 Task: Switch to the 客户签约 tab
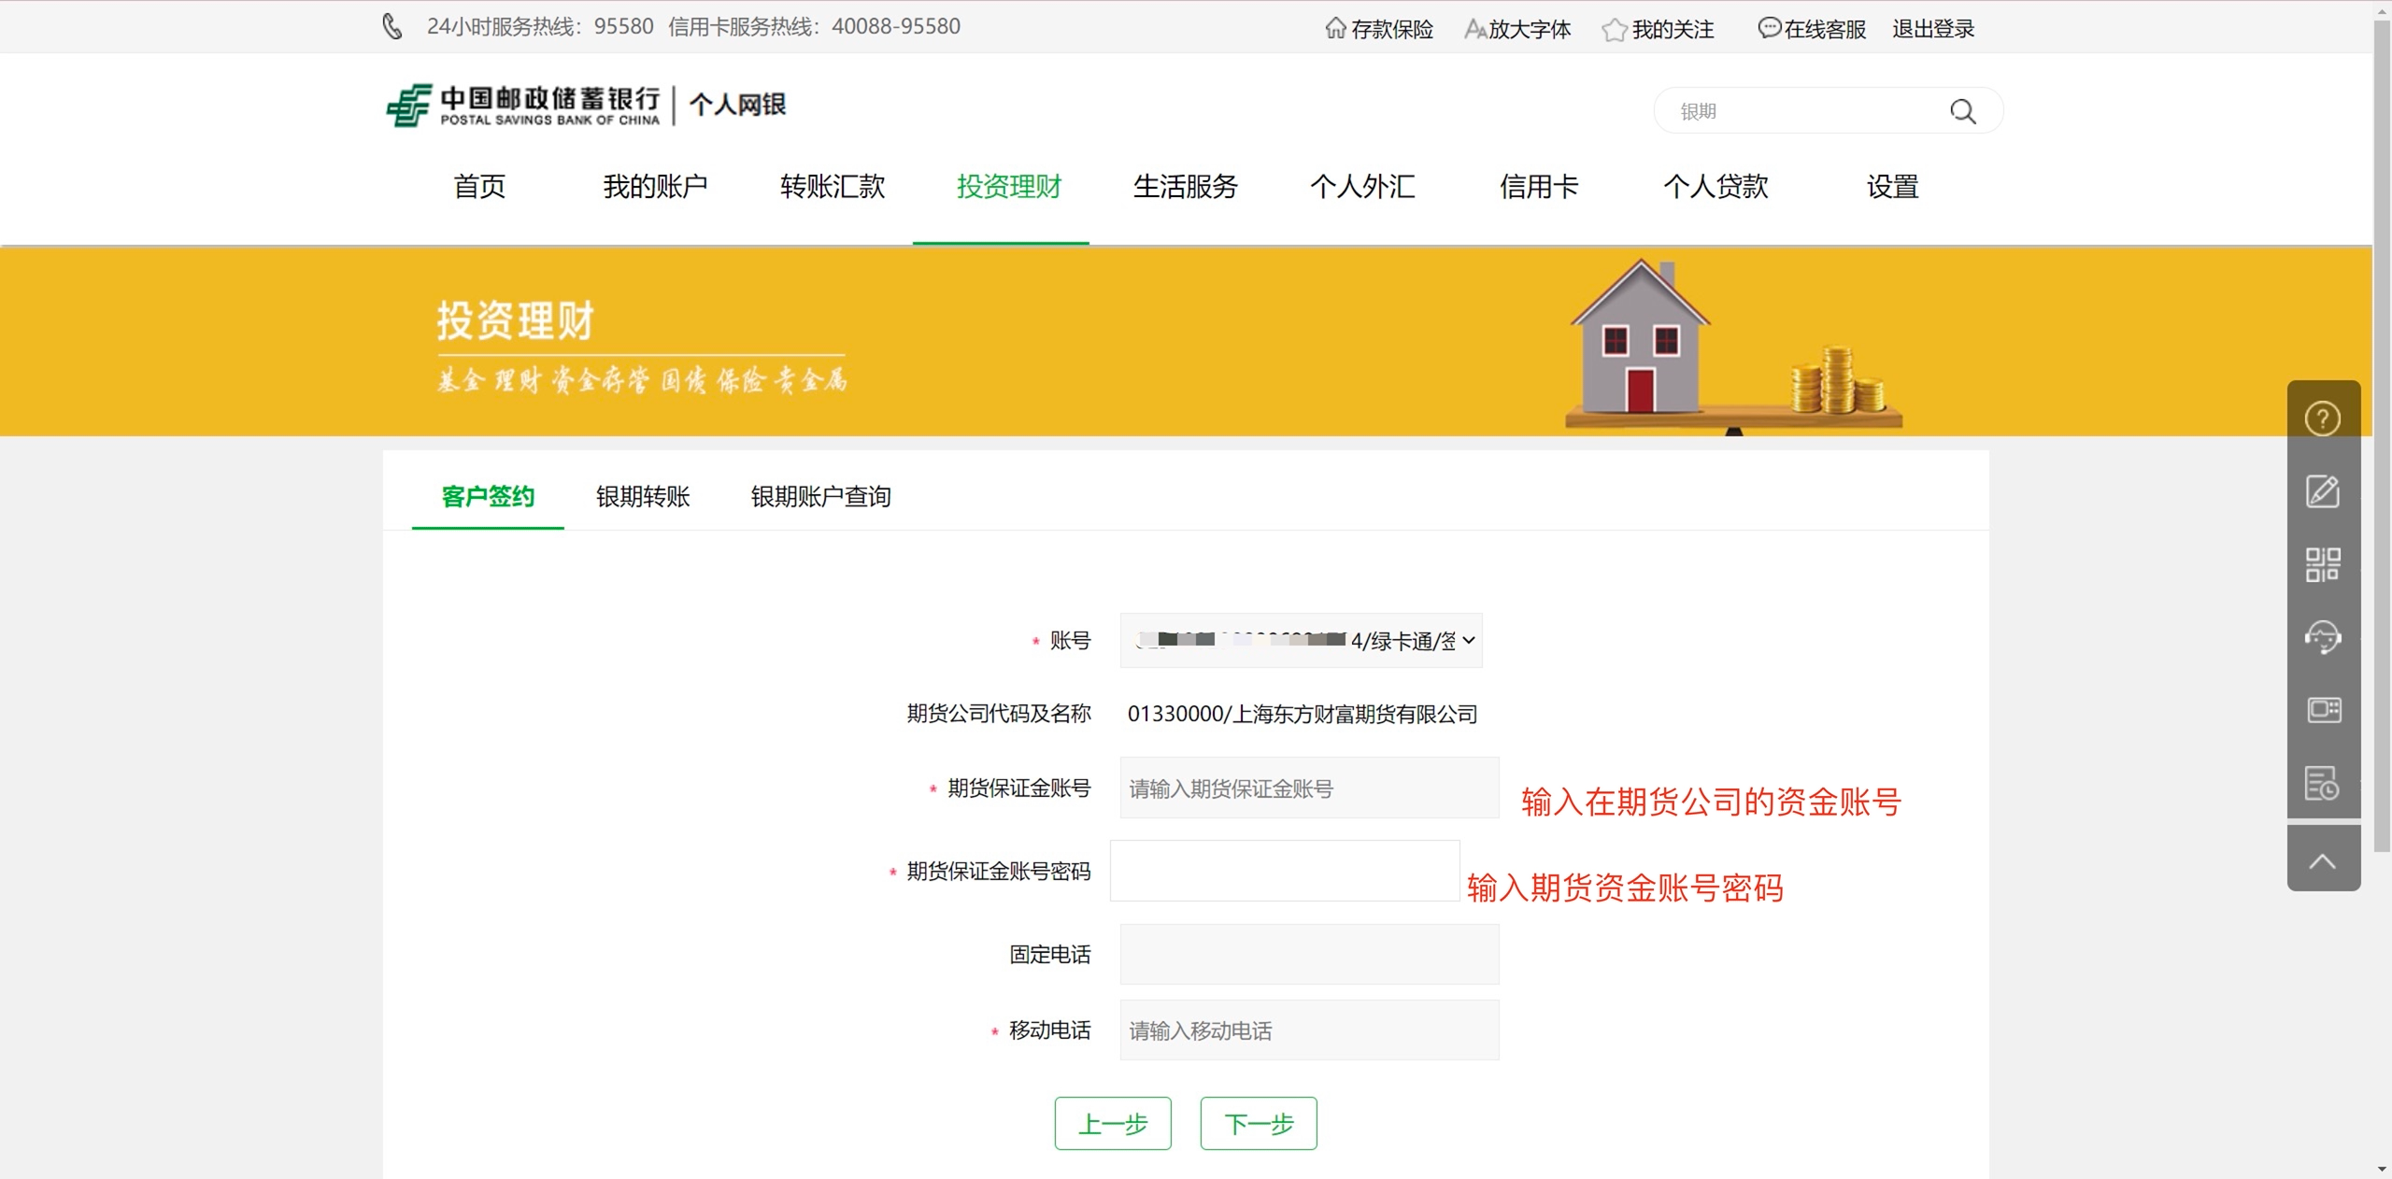(488, 497)
